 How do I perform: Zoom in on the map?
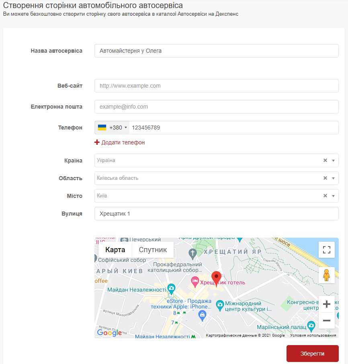point(326,304)
